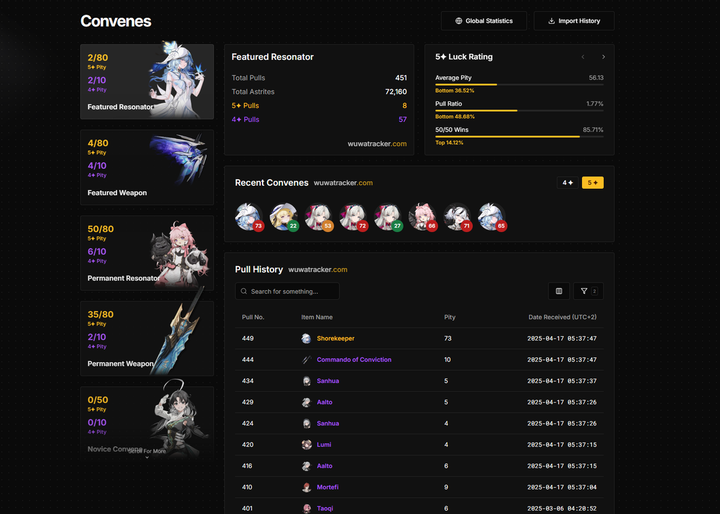720x514 pixels.
Task: Click the recent convene avatar with pity 22
Action: [284, 217]
